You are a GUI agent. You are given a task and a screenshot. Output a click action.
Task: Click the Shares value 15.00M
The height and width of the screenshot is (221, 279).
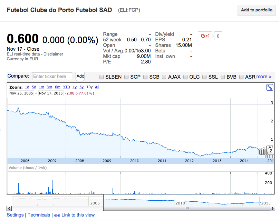pos(184,45)
